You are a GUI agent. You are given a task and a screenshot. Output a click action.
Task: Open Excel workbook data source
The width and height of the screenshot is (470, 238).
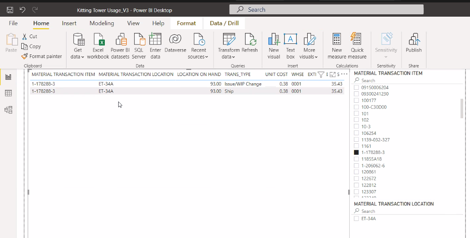pos(98,46)
